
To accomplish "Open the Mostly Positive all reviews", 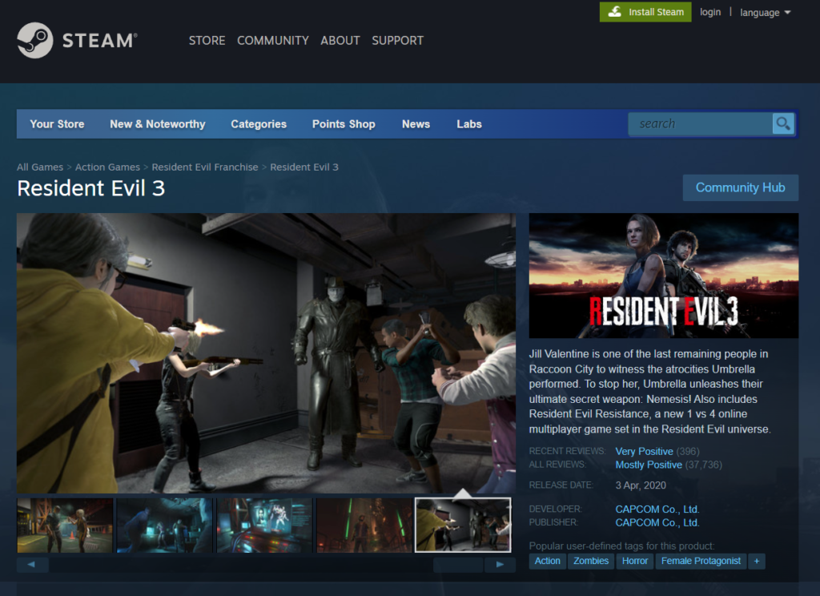I will click(649, 465).
